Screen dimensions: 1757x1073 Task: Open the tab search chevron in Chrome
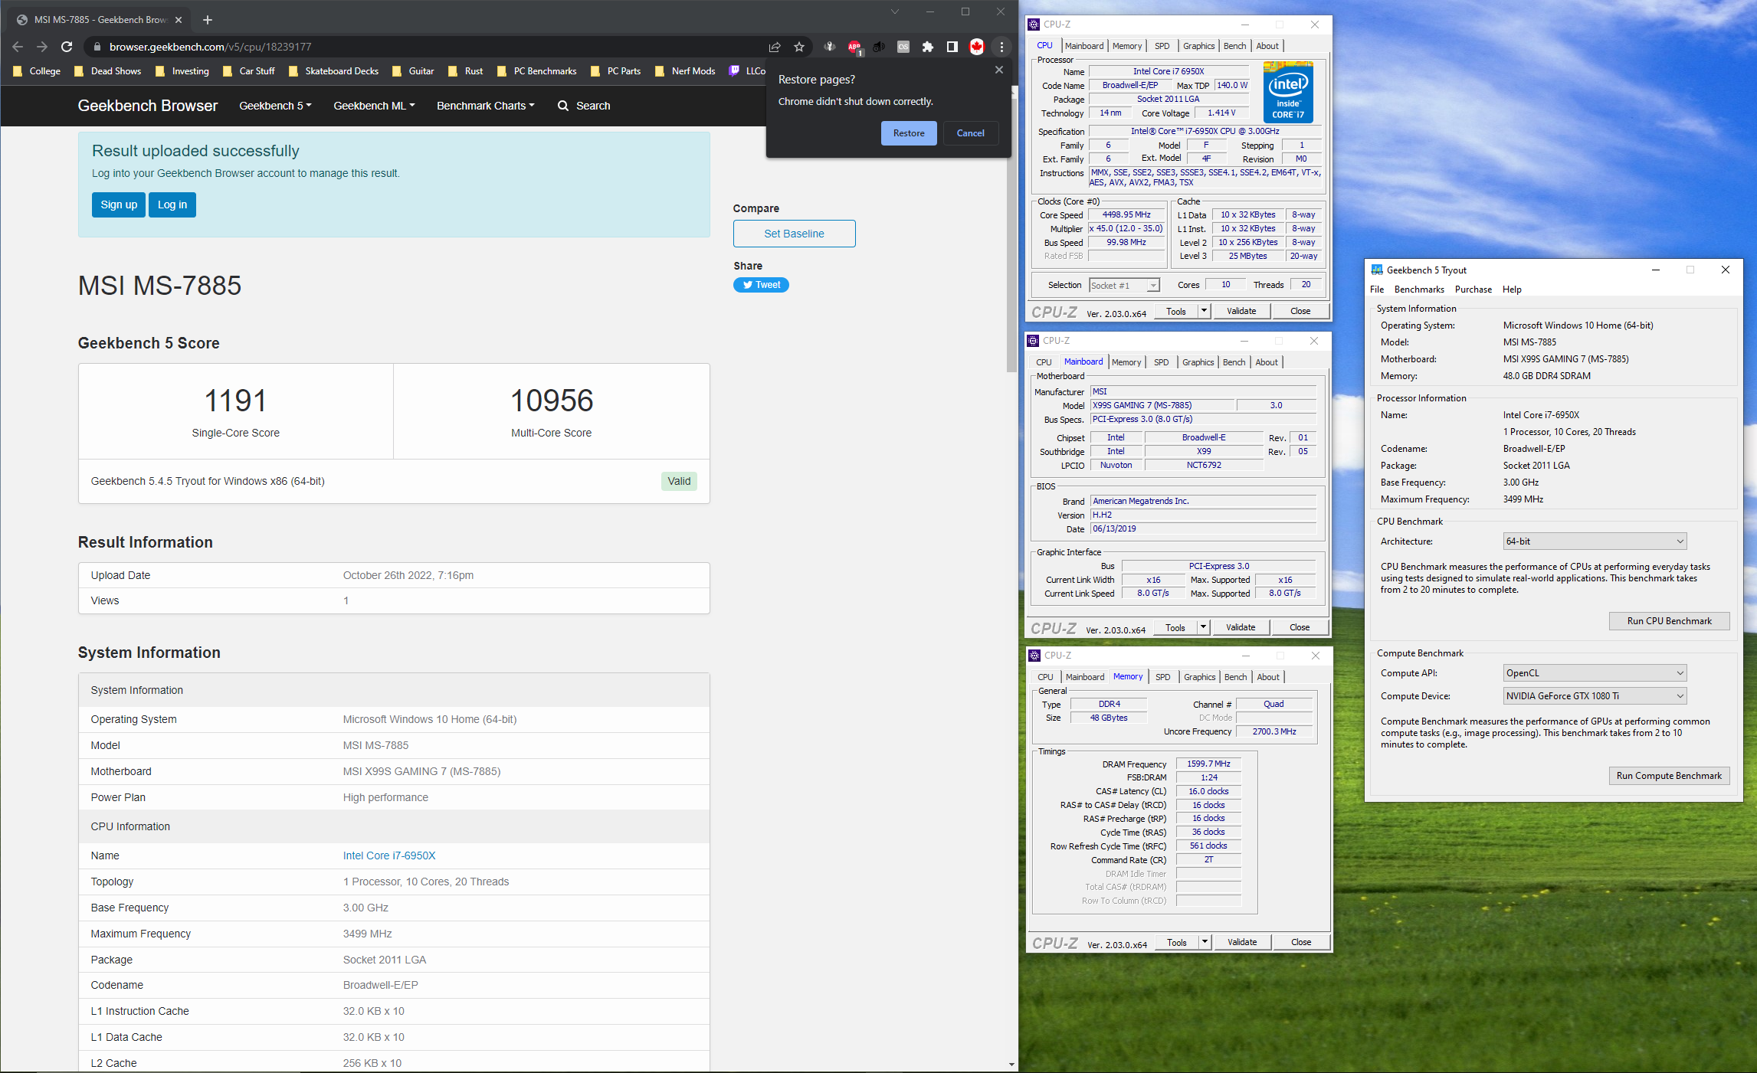click(894, 11)
